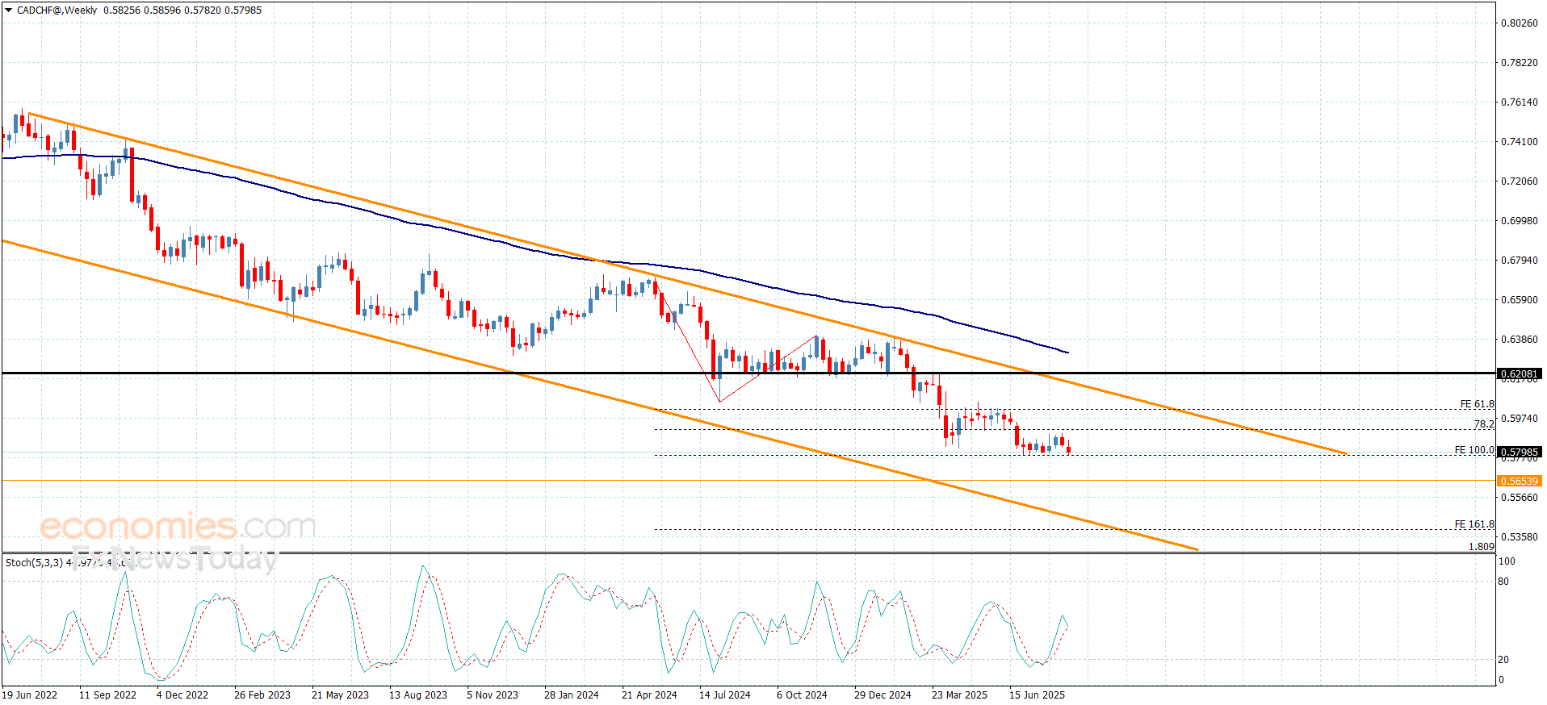The width and height of the screenshot is (1547, 705).
Task: Click the 21 May 2023 date label
Action: point(340,695)
